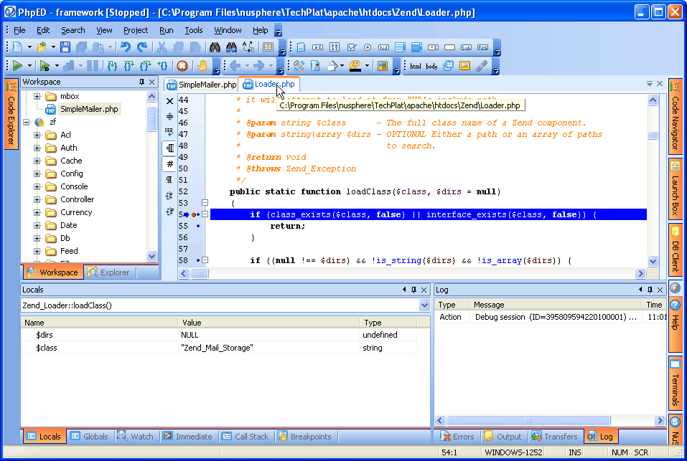
Task: Collapse the zf project node
Action: tap(27, 122)
